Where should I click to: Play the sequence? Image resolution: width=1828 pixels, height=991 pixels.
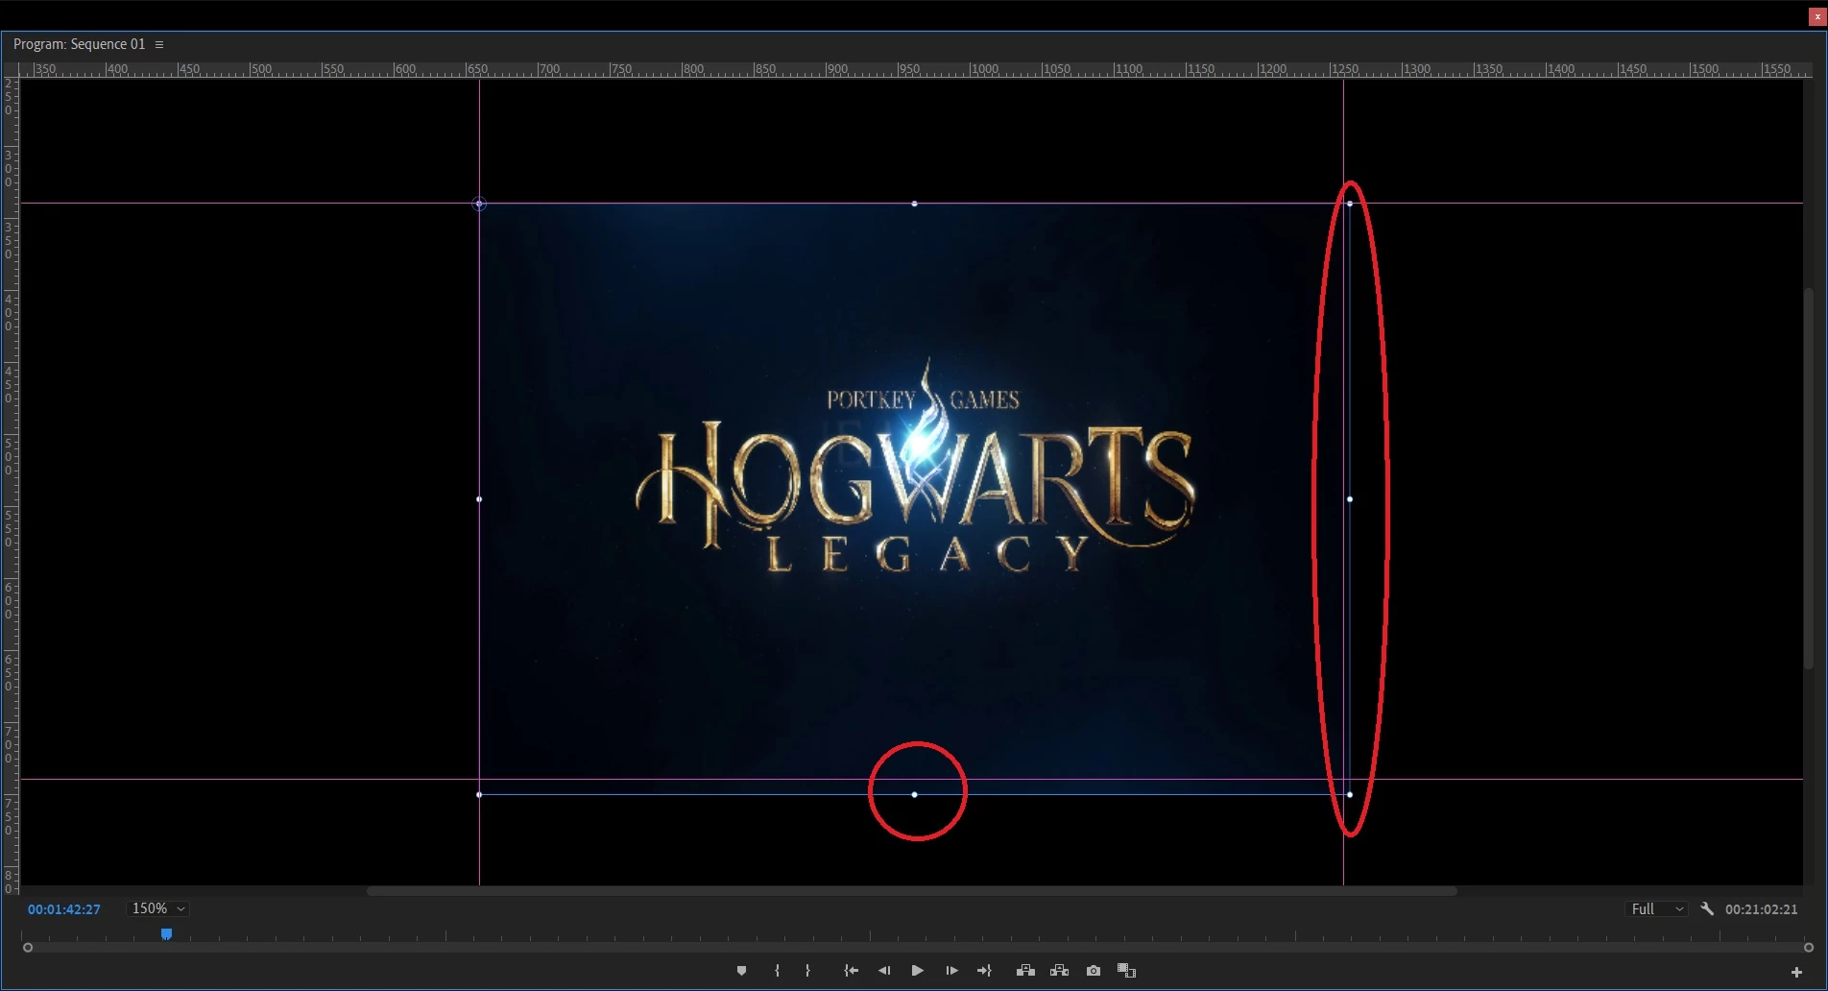point(917,971)
